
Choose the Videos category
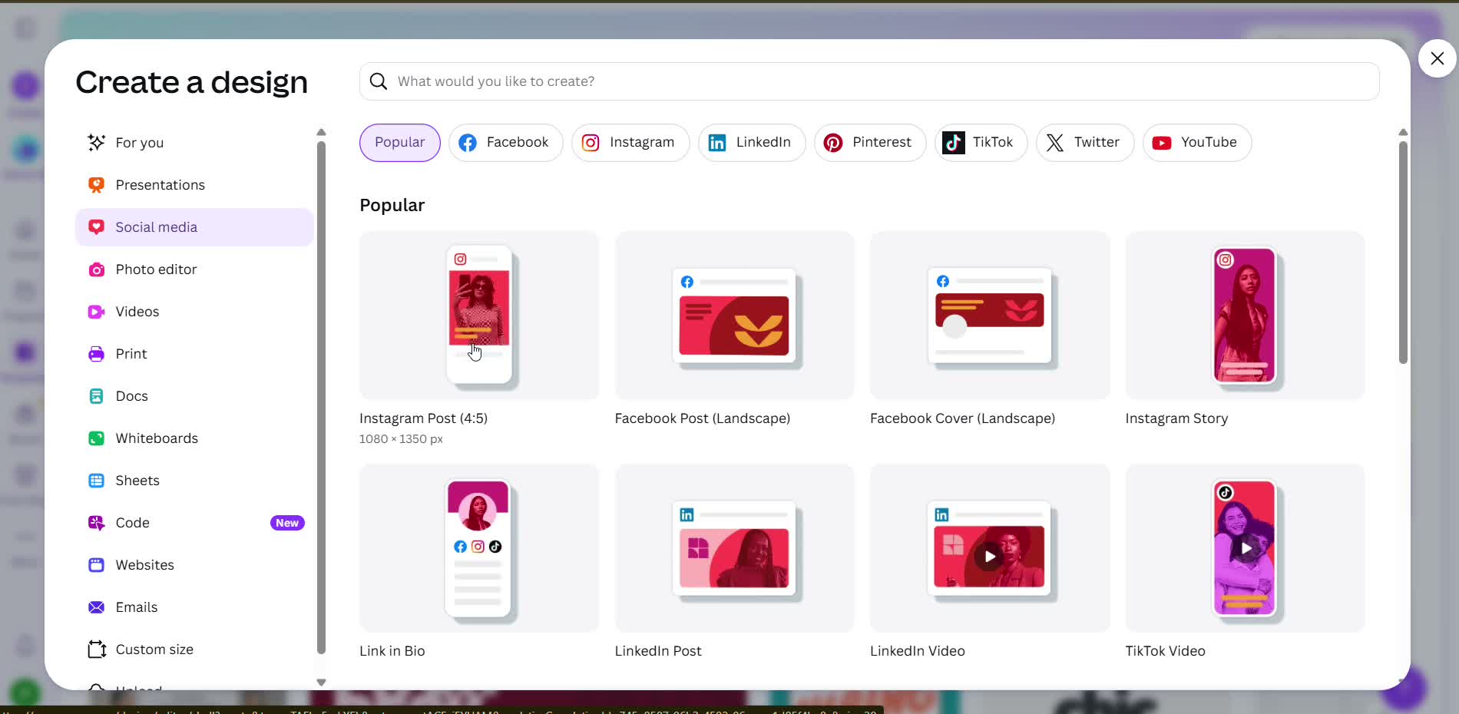tap(194, 312)
